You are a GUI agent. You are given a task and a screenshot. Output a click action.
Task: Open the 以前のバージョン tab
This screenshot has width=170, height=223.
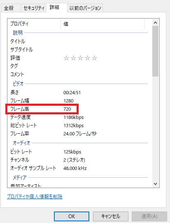click(85, 8)
